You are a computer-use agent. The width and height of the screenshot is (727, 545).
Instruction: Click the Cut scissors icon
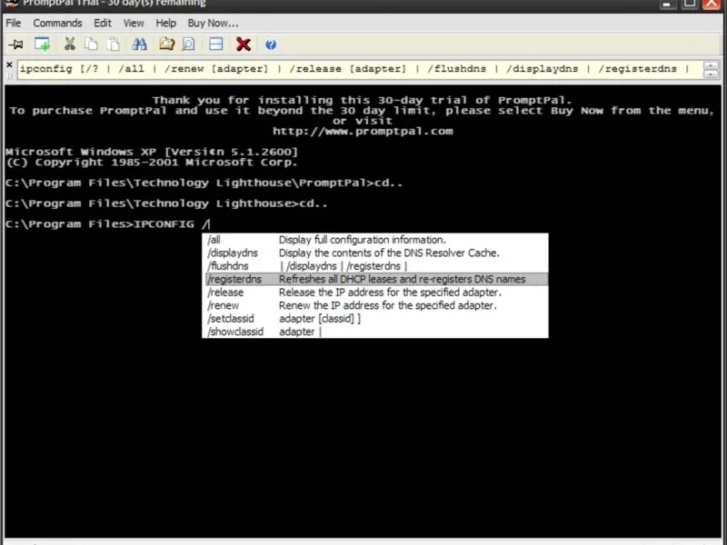70,44
